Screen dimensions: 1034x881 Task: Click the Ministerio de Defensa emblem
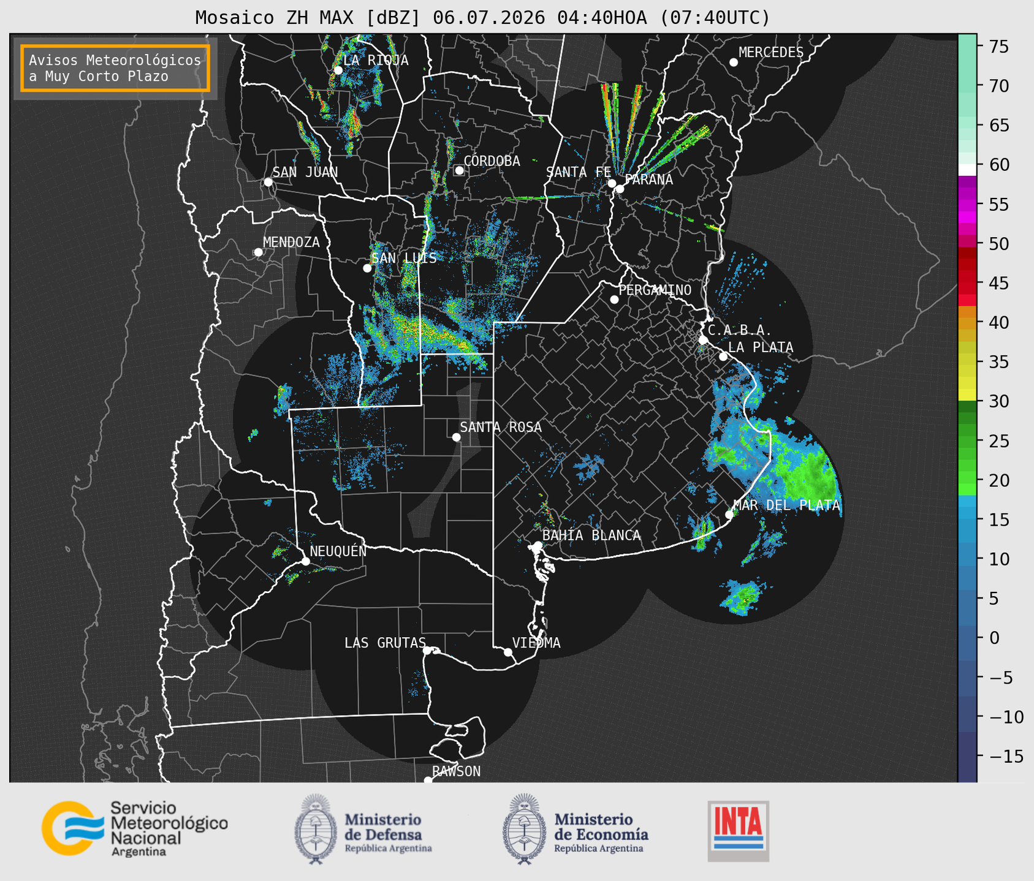click(316, 829)
